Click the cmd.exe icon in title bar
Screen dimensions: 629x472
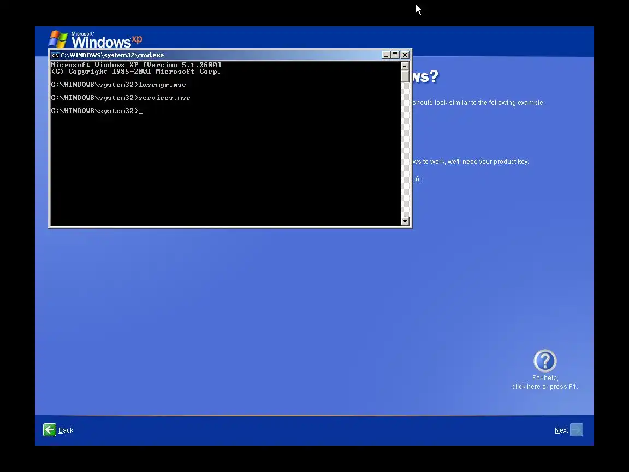click(x=55, y=55)
